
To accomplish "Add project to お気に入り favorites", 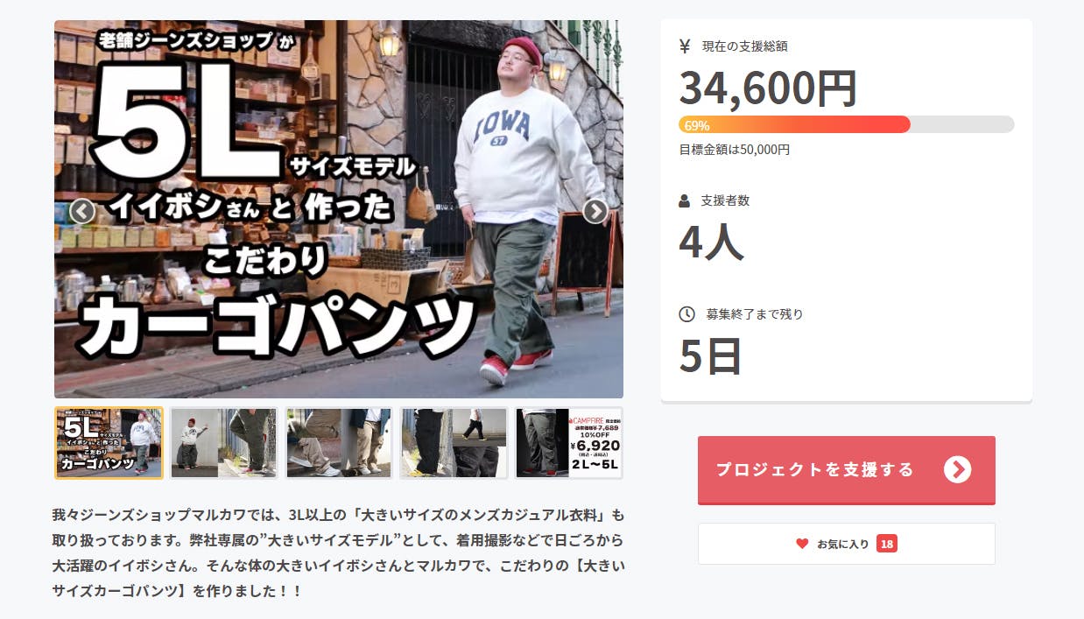I will (847, 544).
